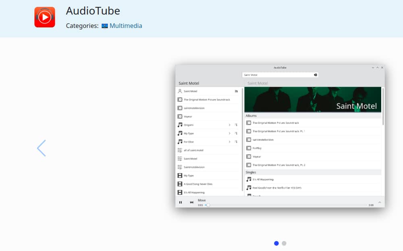Open the ForPlay album
403x251 pixels.
tap(313, 148)
